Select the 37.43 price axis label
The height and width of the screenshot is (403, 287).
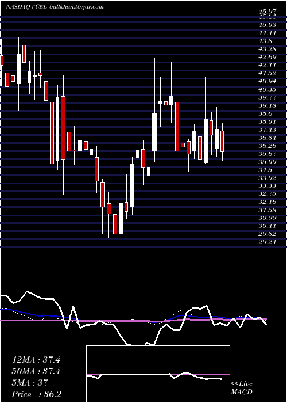pyautogui.click(x=267, y=130)
